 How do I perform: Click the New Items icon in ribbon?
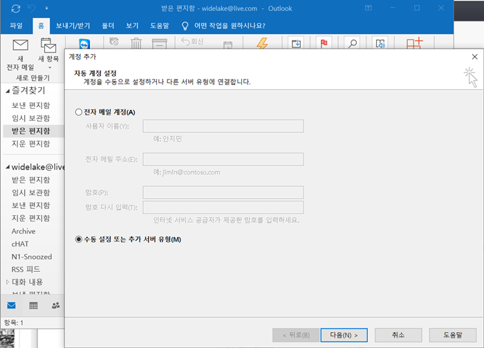(48, 45)
